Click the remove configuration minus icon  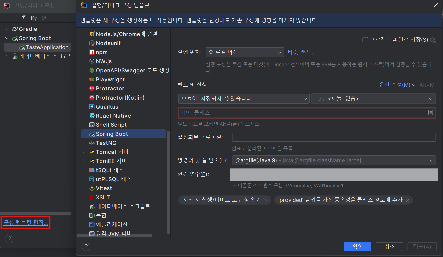[14, 18]
